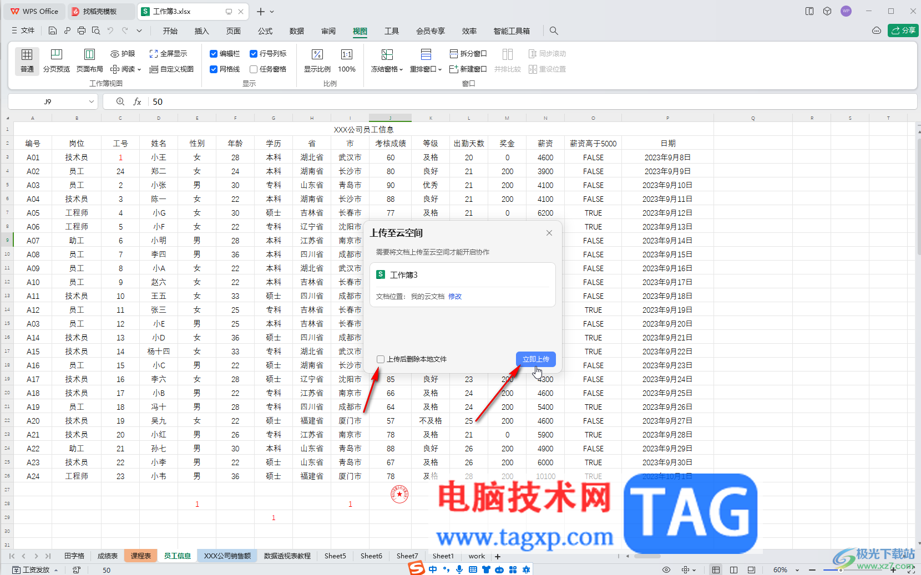Click Upload Now (立即上传) button
The image size is (921, 575).
coord(536,359)
